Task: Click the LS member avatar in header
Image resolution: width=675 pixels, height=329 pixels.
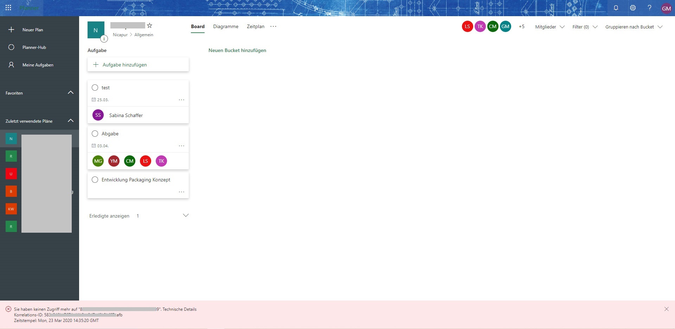Action: [x=467, y=26]
